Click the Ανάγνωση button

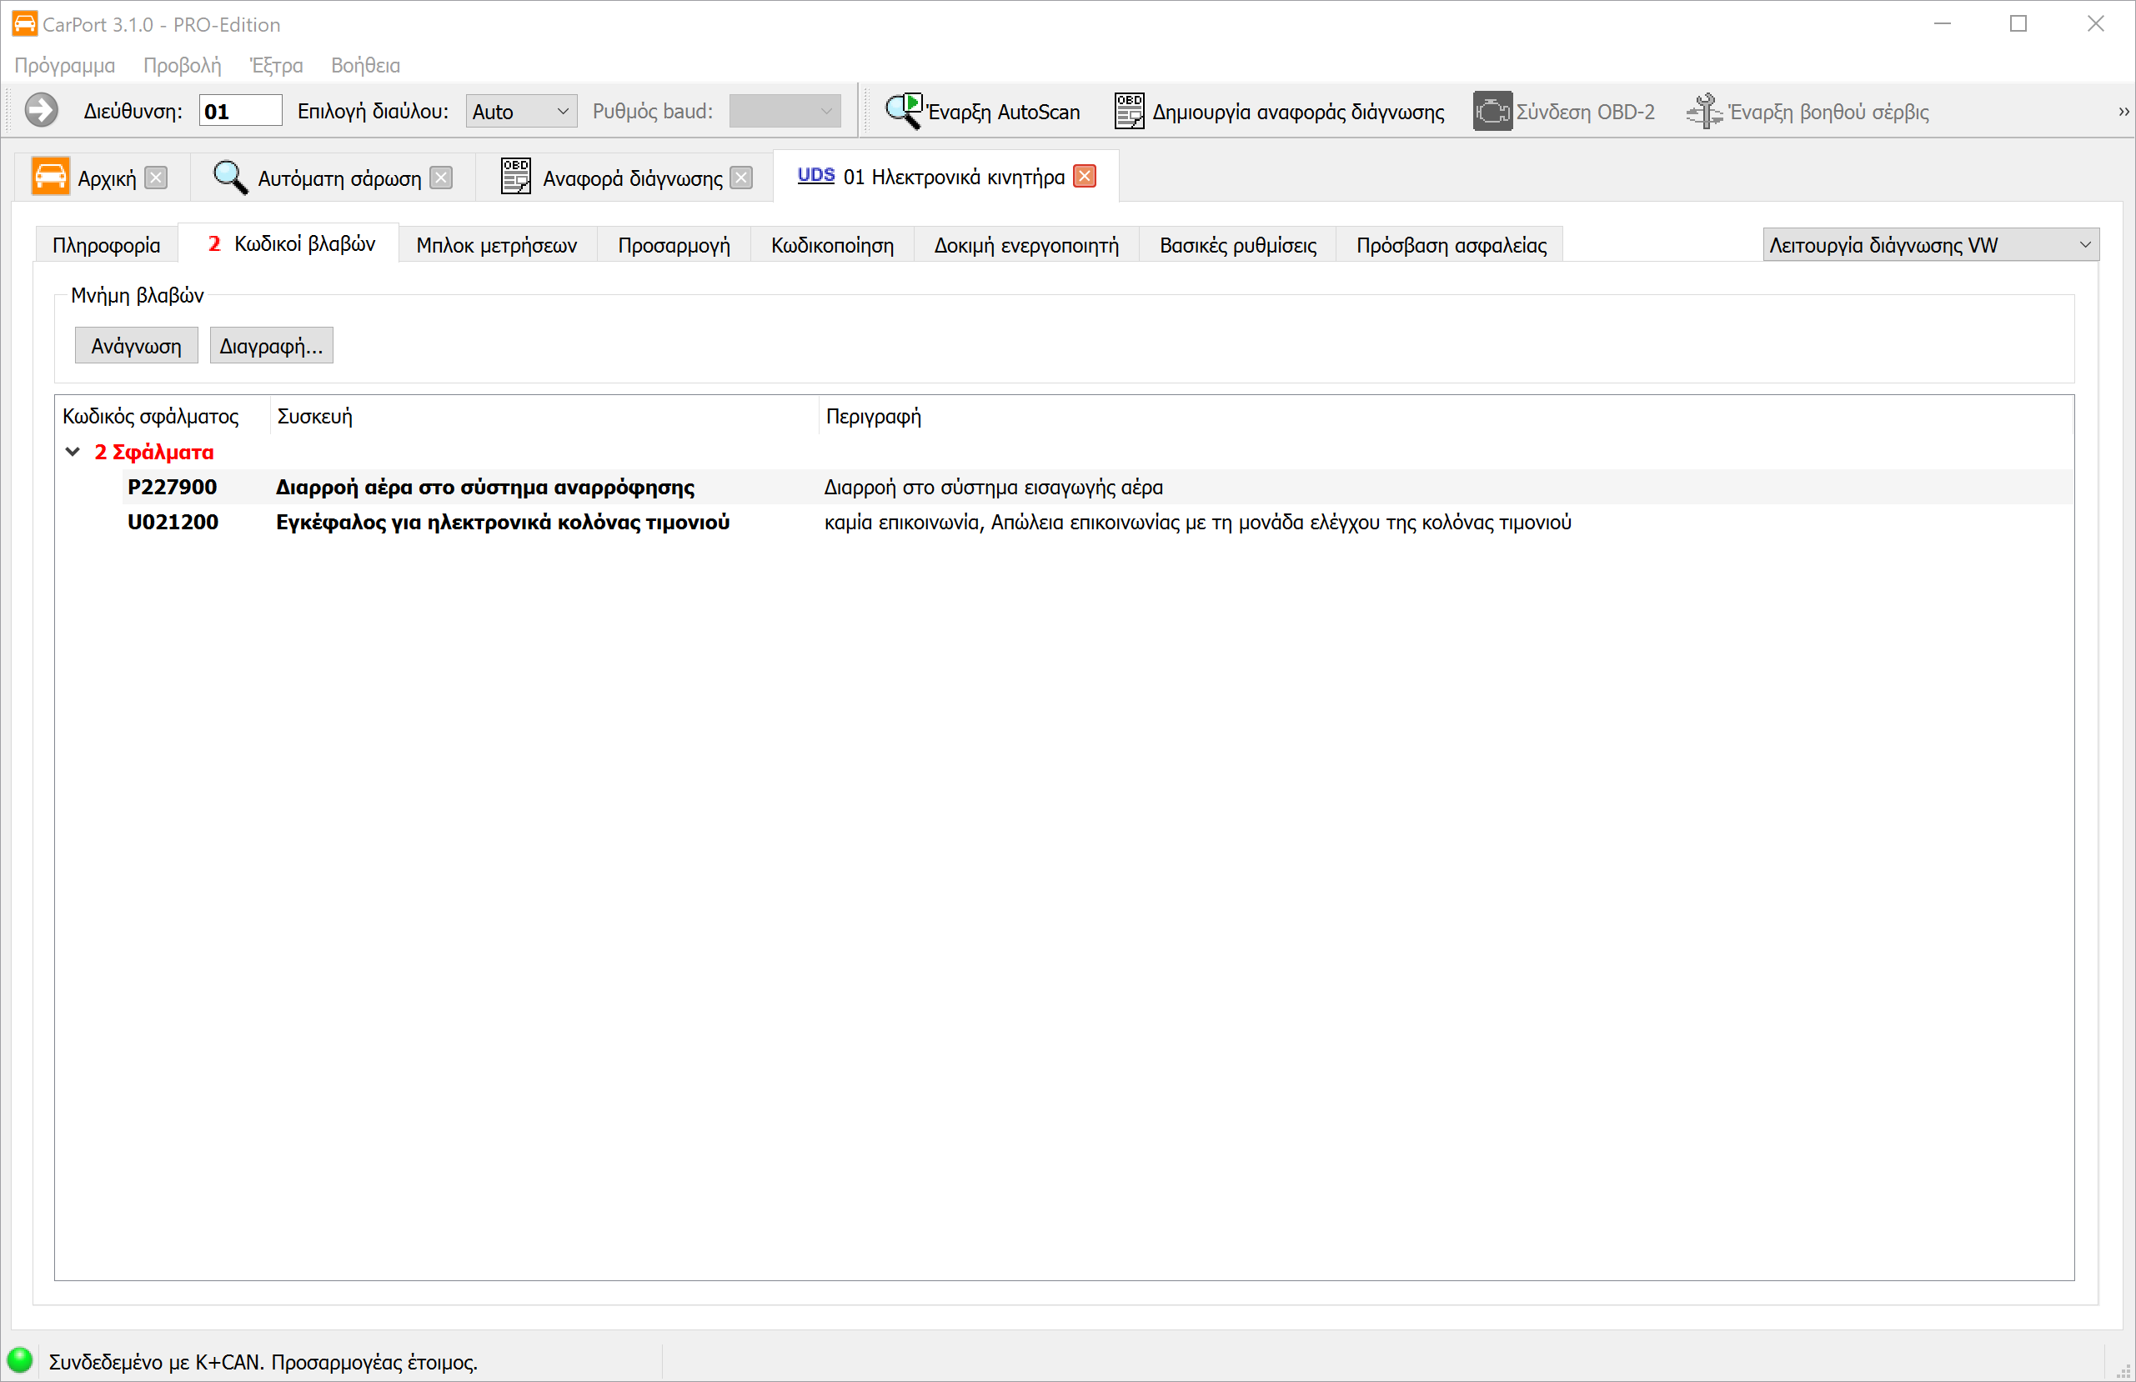136,347
